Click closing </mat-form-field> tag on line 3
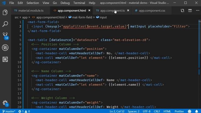The image size is (201, 113). [x=44, y=31]
